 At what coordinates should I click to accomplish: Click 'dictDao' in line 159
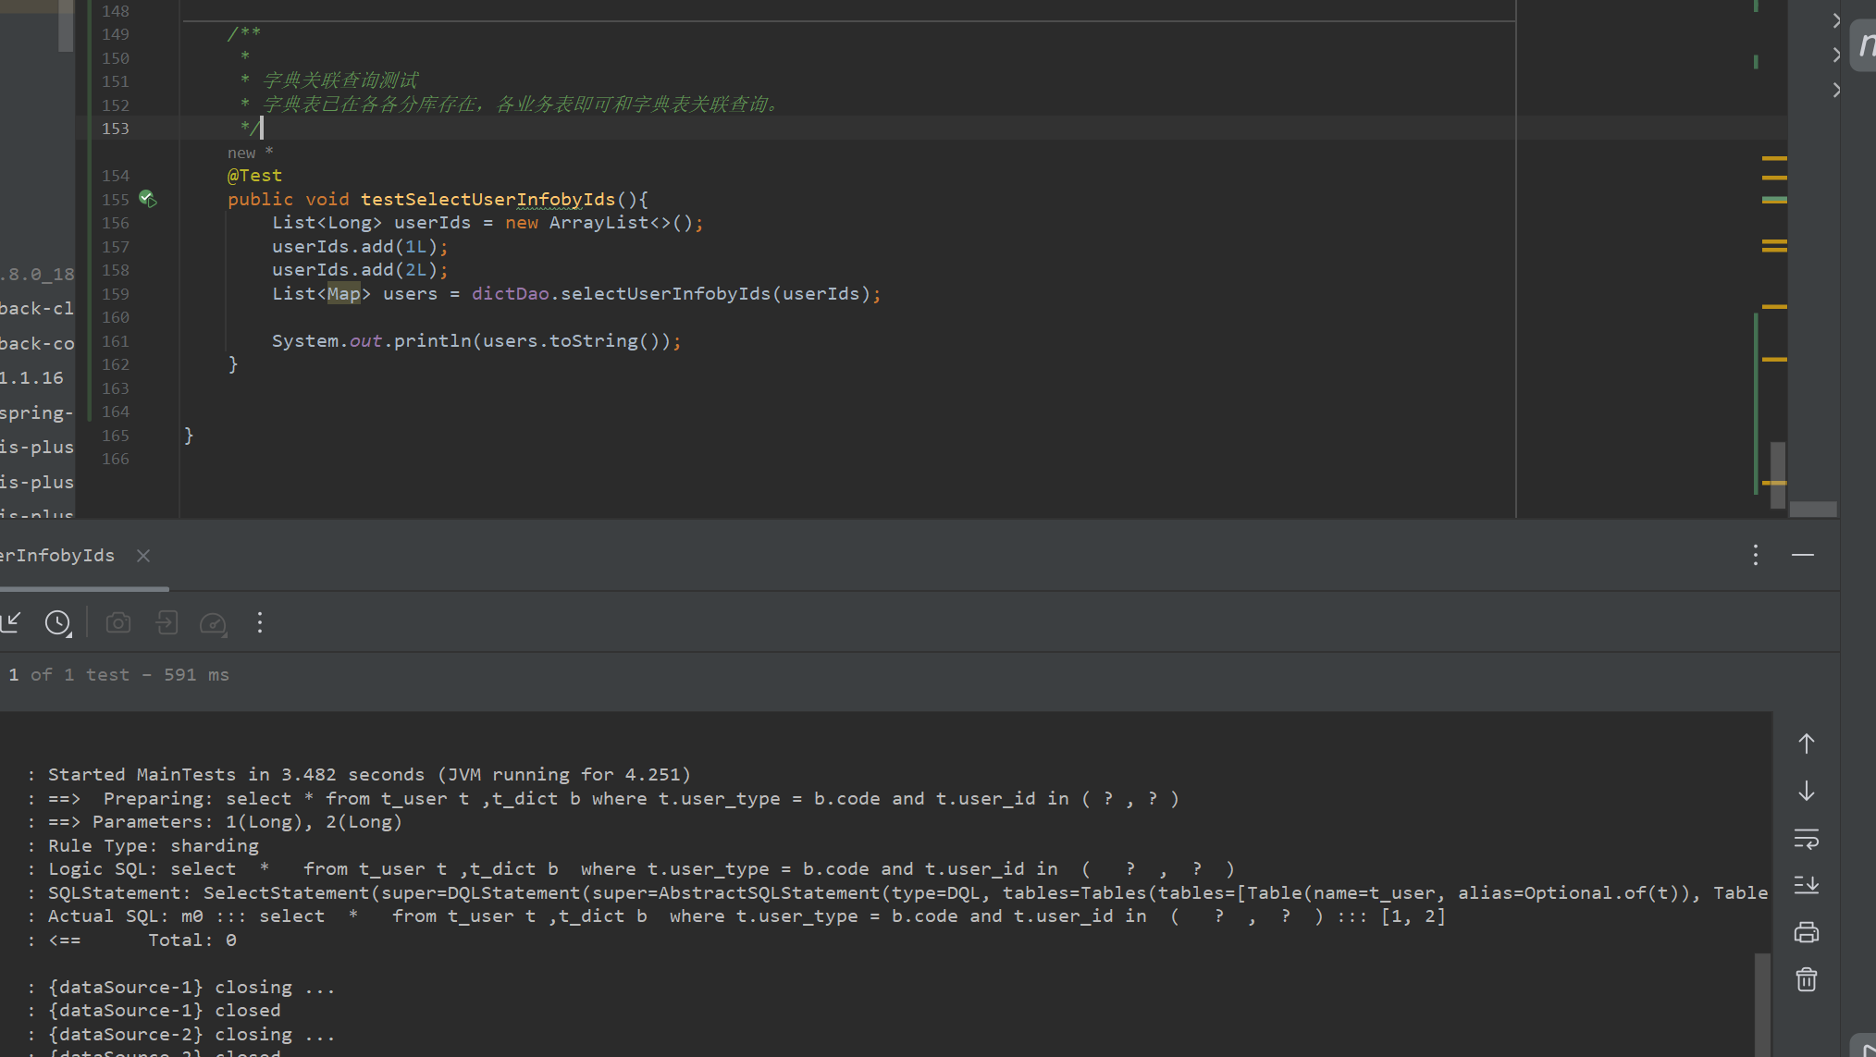511,294
